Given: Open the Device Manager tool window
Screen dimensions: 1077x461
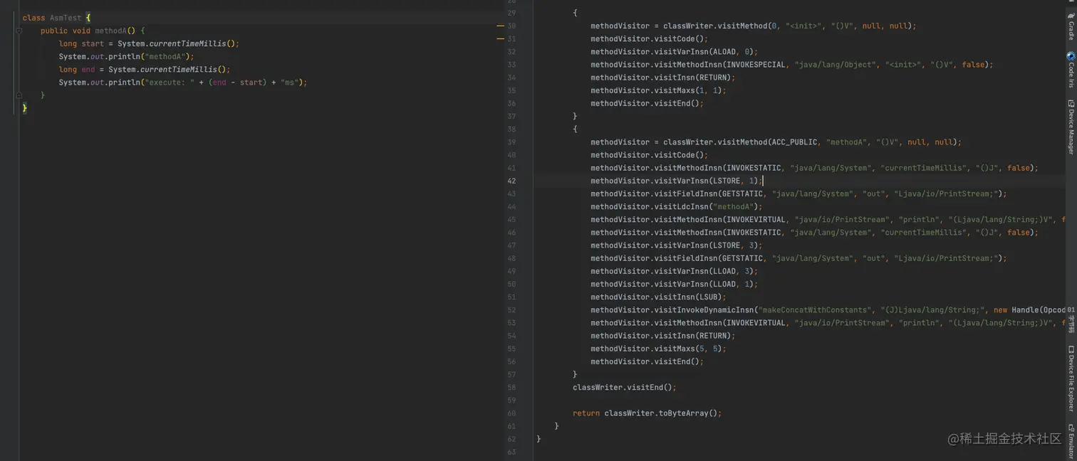Looking at the screenshot, I should [1071, 127].
